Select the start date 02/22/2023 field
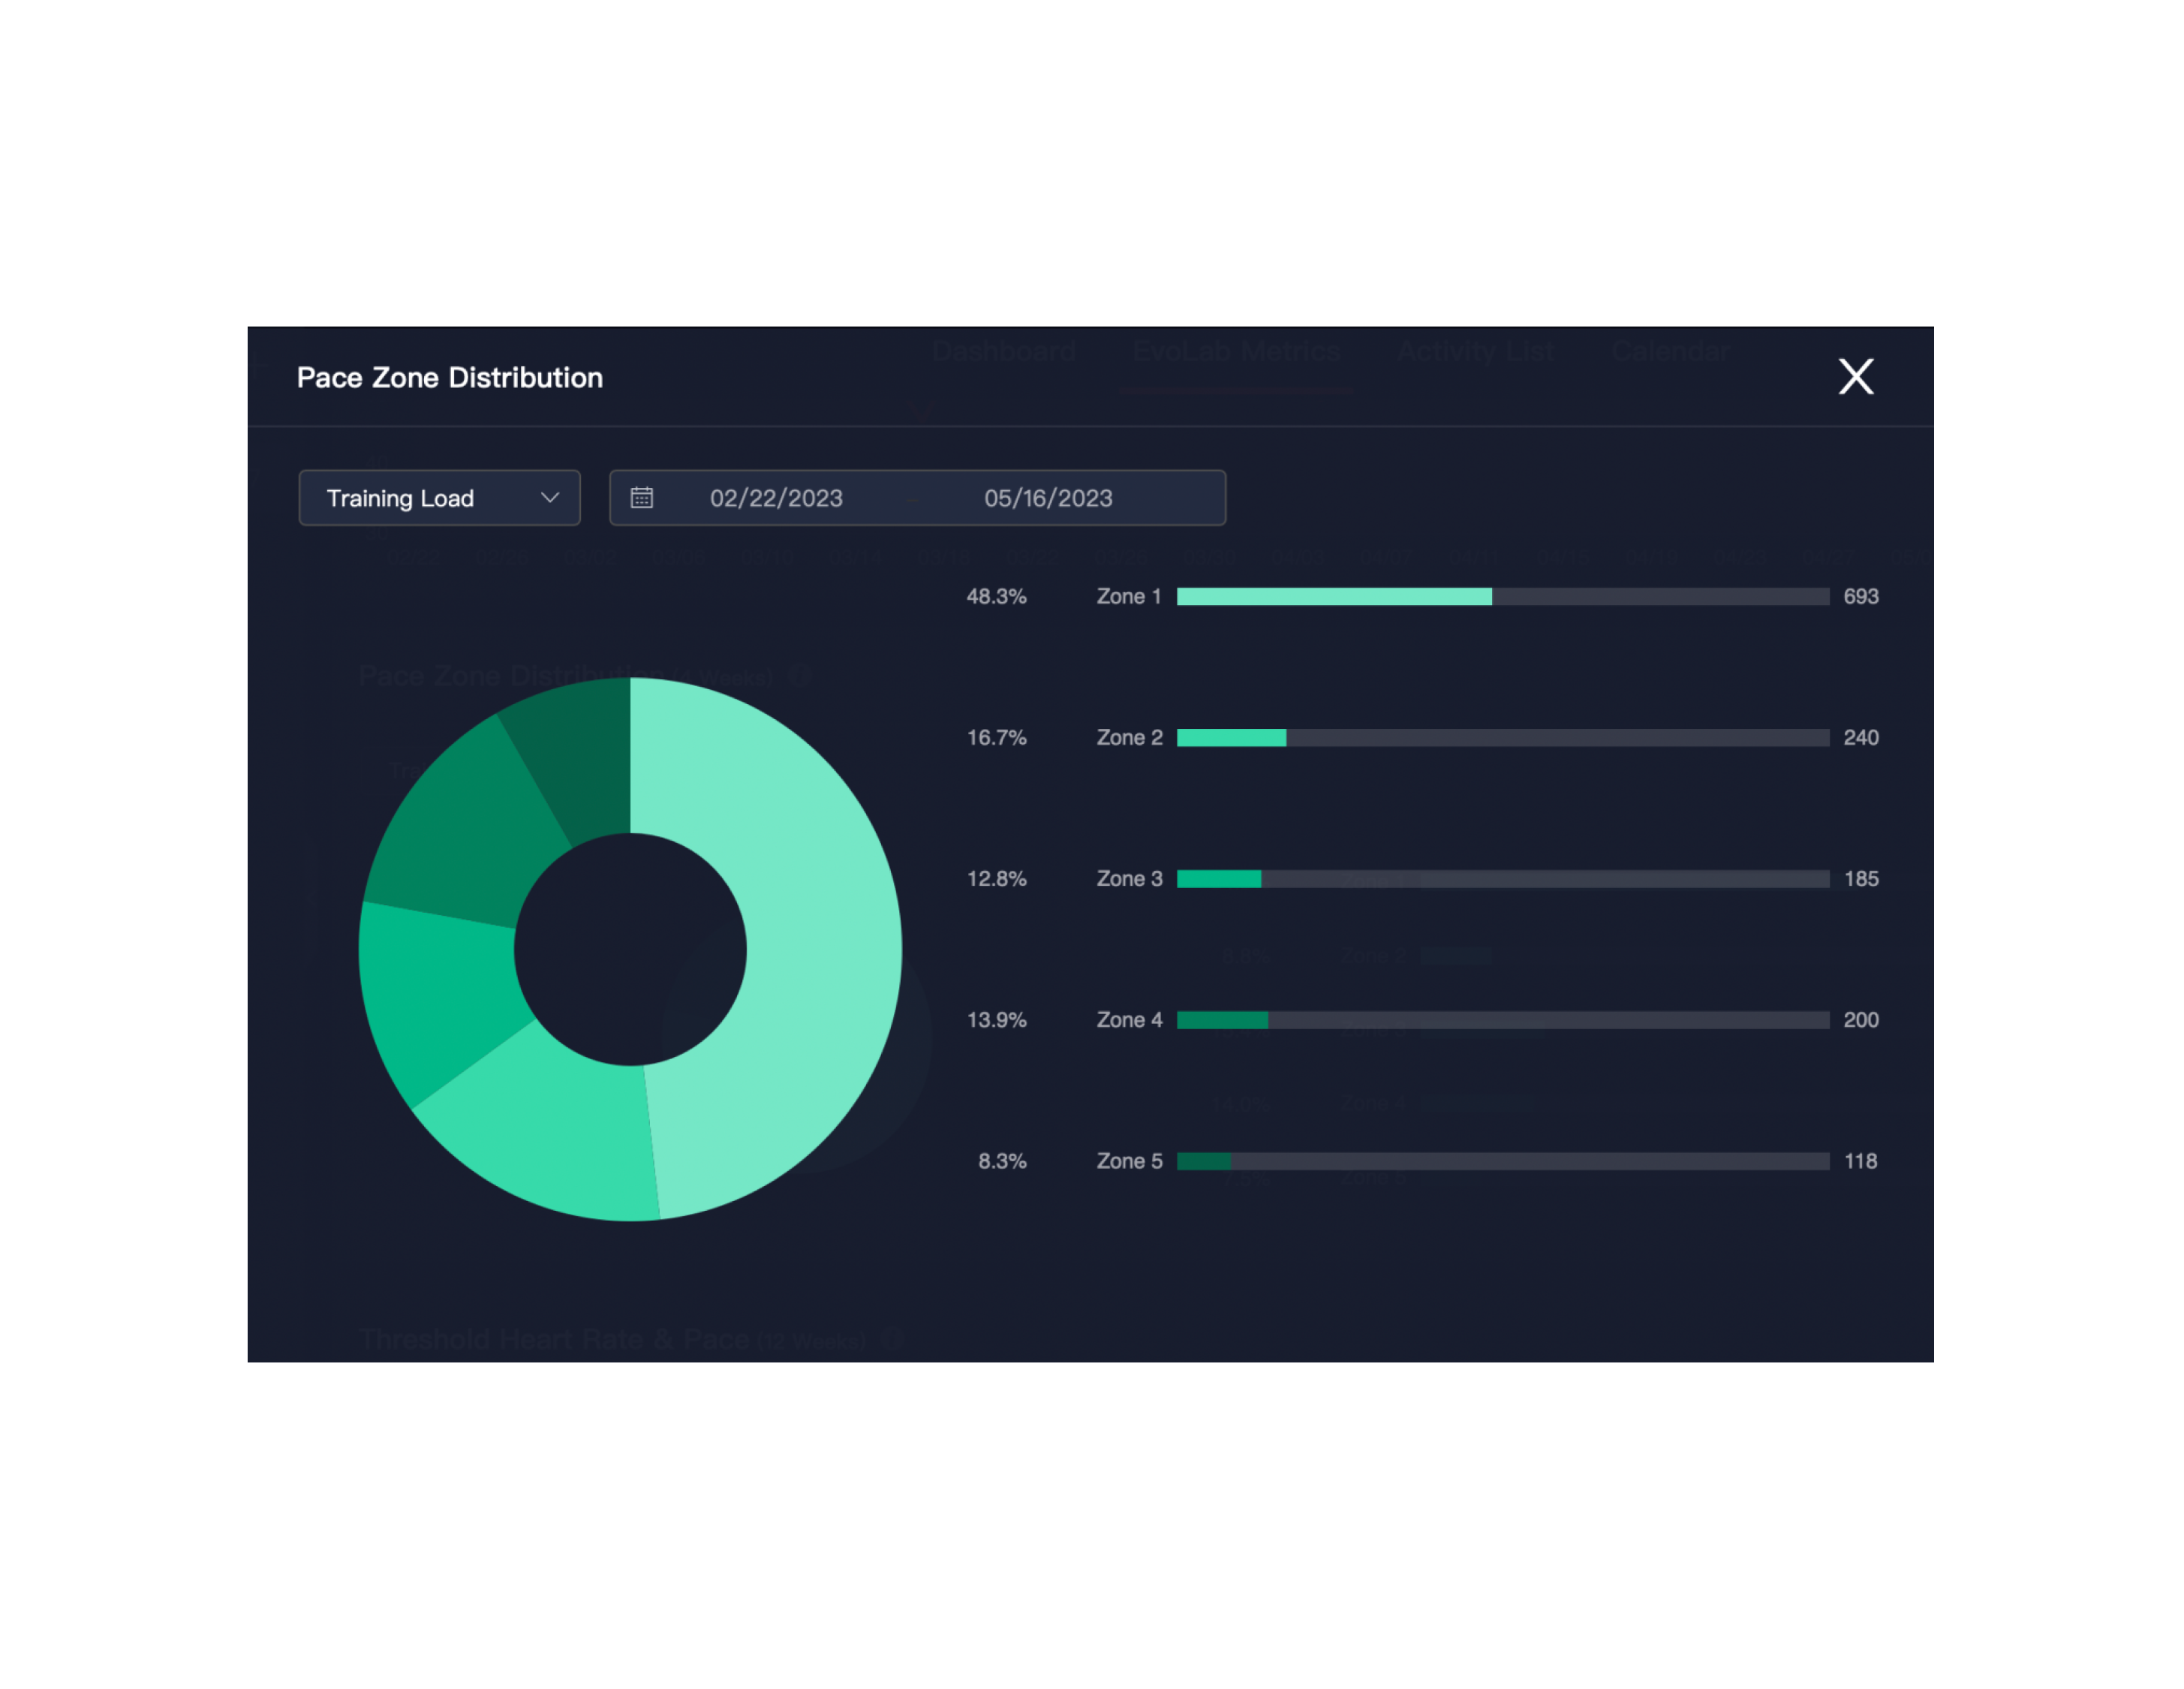The image size is (2184, 1689). point(776,498)
